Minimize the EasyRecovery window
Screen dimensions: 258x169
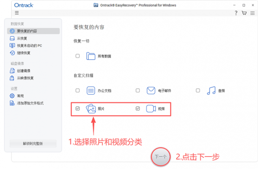[x=234, y=5]
